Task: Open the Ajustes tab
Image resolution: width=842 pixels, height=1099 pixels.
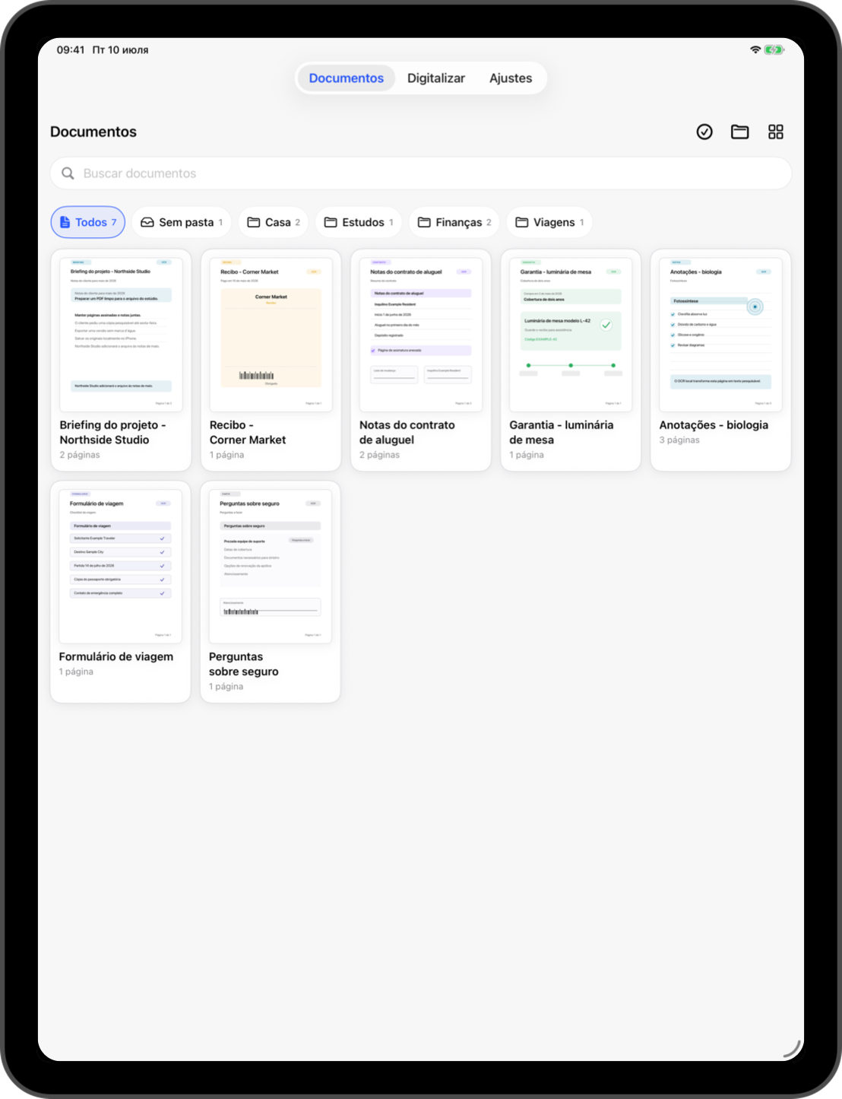Action: point(511,78)
